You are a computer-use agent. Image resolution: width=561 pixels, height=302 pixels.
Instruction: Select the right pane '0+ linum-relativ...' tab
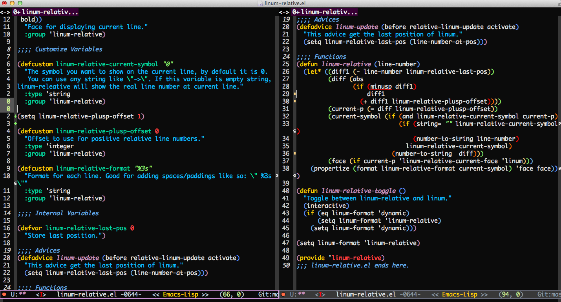tap(325, 12)
